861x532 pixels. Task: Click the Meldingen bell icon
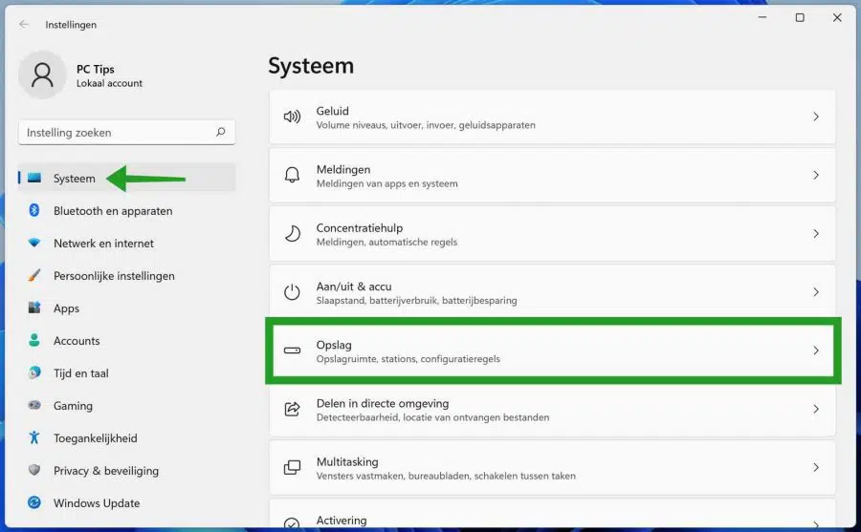[x=292, y=175]
